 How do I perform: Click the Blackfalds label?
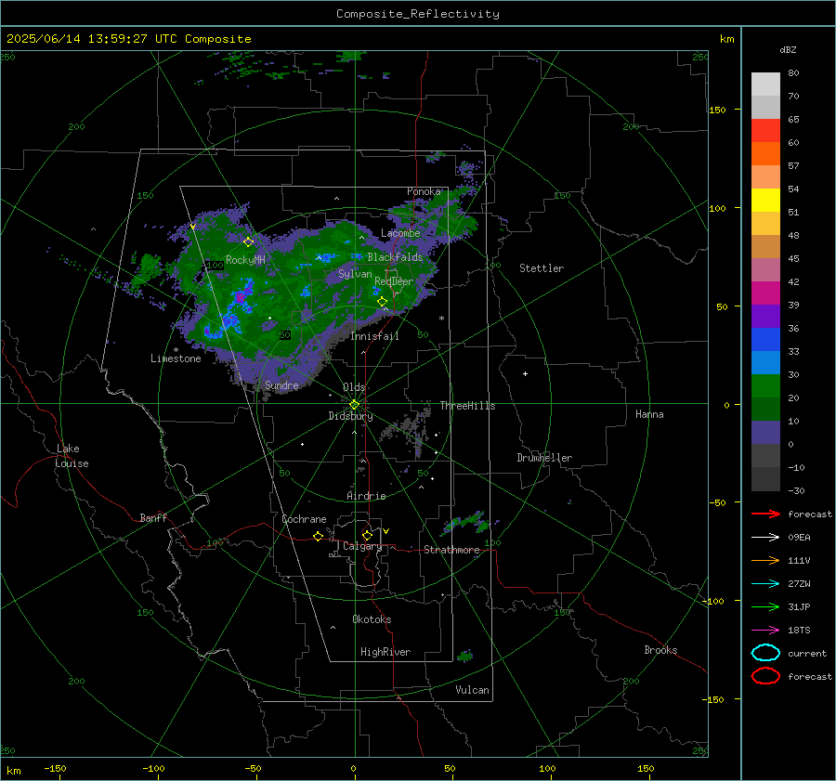click(x=395, y=257)
